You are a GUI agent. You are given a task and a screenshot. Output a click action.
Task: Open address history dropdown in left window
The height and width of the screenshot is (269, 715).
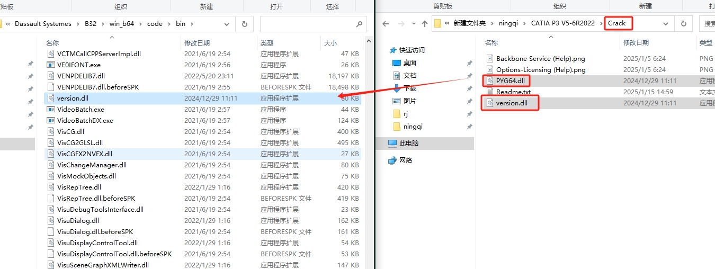(x=227, y=24)
